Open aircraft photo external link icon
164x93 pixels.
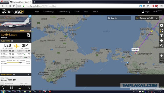click(30, 31)
